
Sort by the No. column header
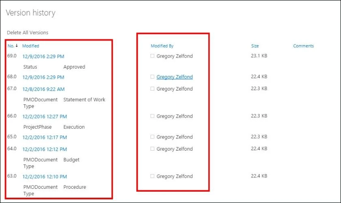click(x=11, y=46)
